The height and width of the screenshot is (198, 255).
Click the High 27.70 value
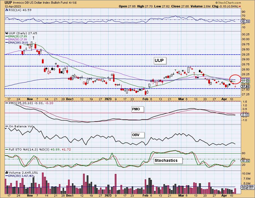point(145,6)
